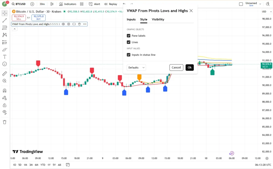The height and width of the screenshot is (169, 273).
Task: Select the text annotation tool
Action: 5,57
